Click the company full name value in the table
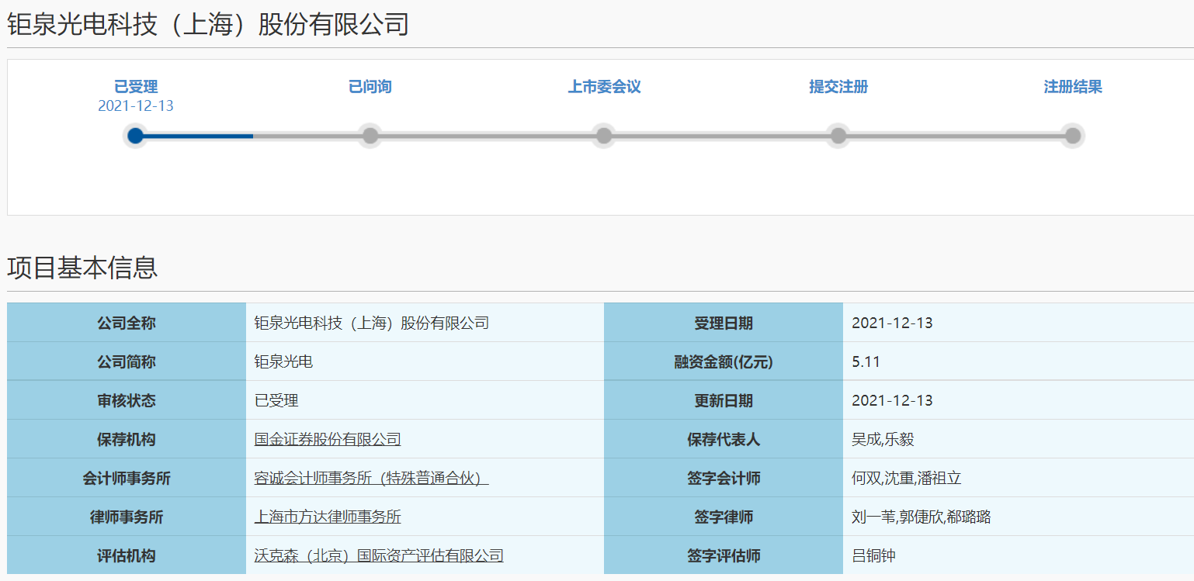 tap(372, 323)
